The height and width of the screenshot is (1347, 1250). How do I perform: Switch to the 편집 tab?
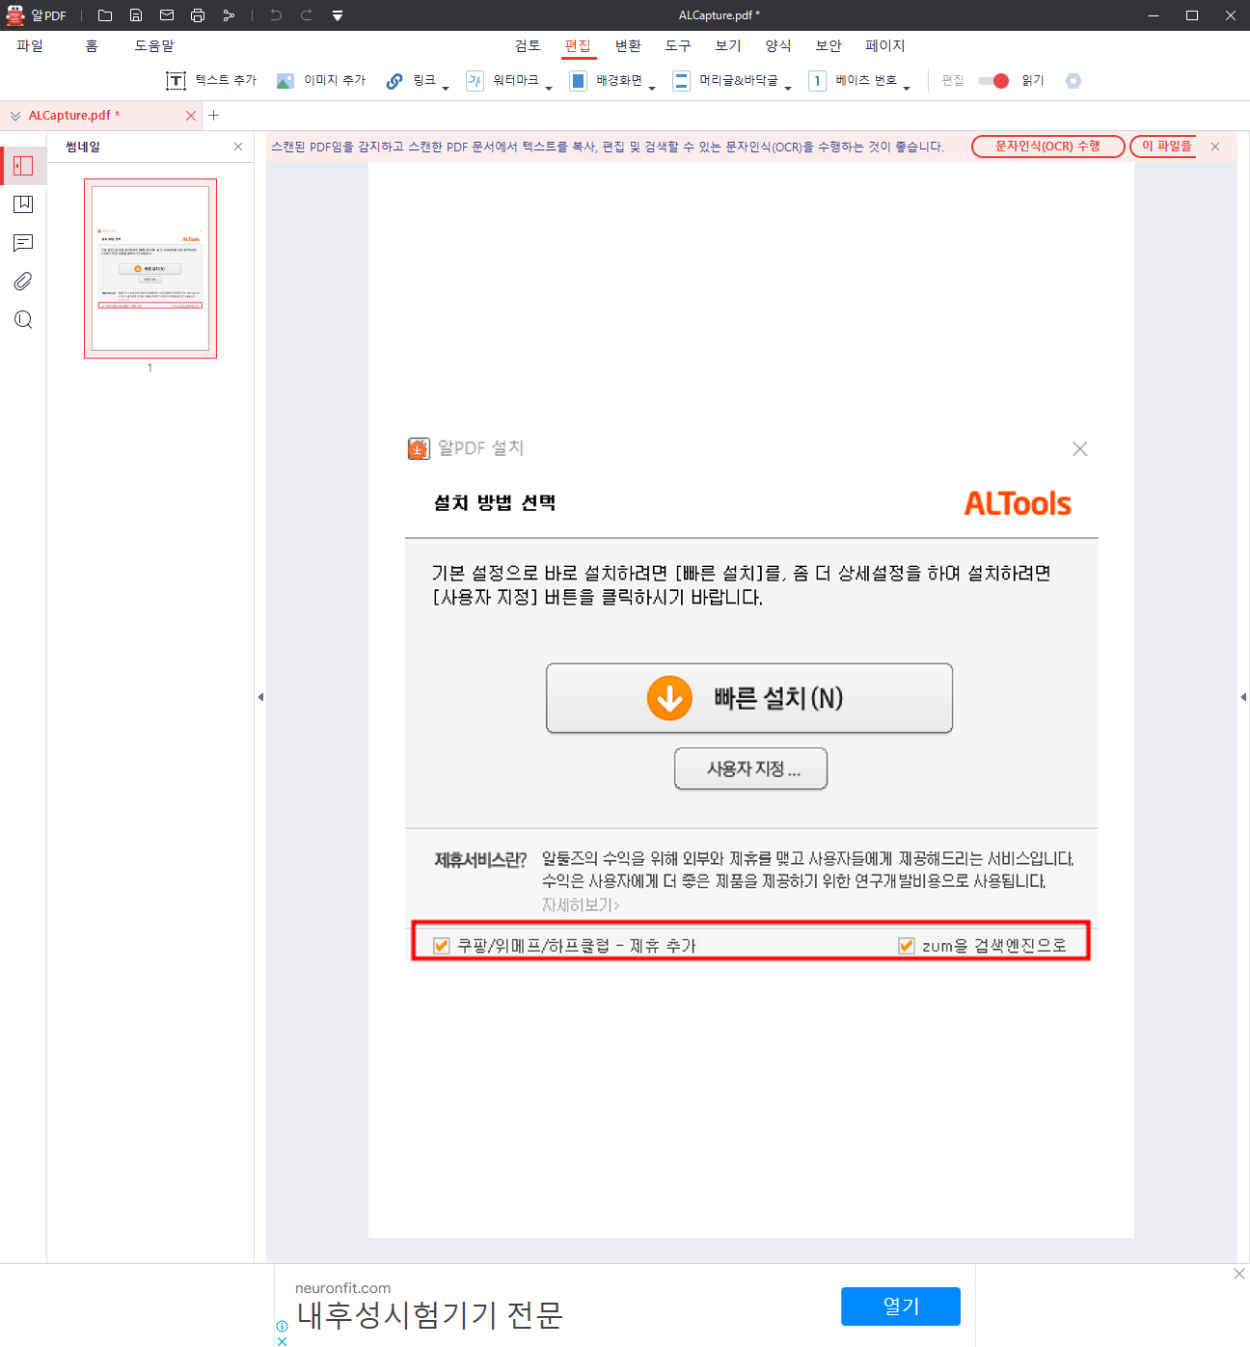[x=578, y=45]
